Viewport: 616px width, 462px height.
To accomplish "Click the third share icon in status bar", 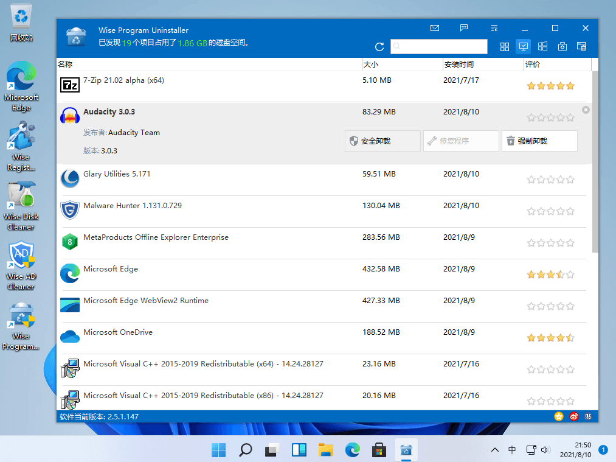I will [588, 416].
